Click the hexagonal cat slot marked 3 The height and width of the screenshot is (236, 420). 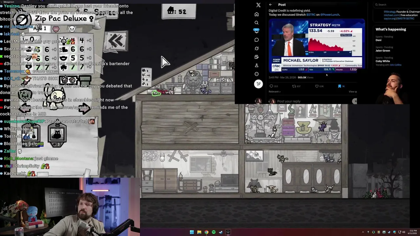coord(57,134)
